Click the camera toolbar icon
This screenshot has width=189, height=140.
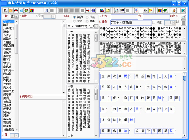pos(122,10)
